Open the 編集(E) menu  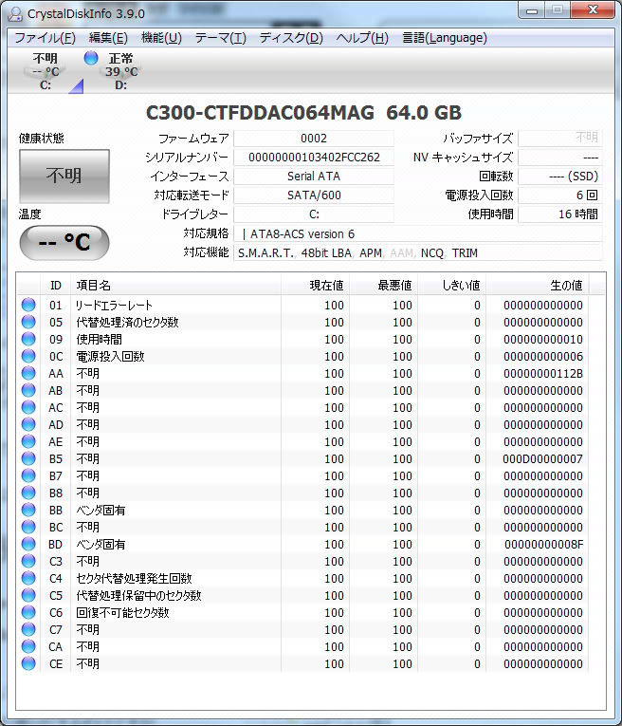click(108, 38)
